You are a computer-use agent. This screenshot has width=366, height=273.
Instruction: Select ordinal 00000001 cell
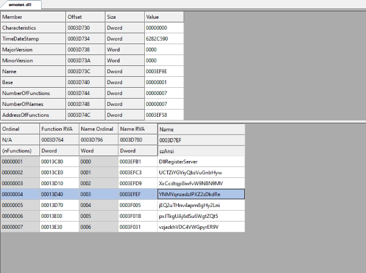point(20,162)
